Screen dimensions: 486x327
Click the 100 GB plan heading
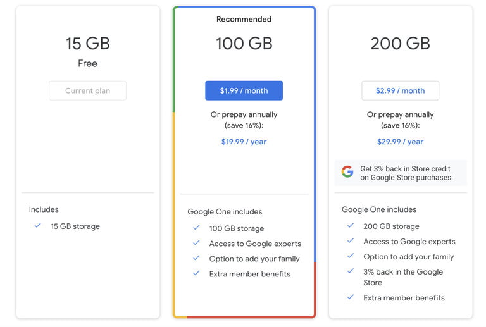click(244, 44)
